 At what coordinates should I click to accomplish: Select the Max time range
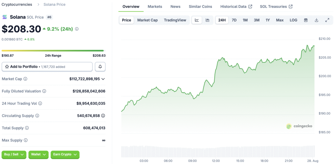tap(280, 20)
